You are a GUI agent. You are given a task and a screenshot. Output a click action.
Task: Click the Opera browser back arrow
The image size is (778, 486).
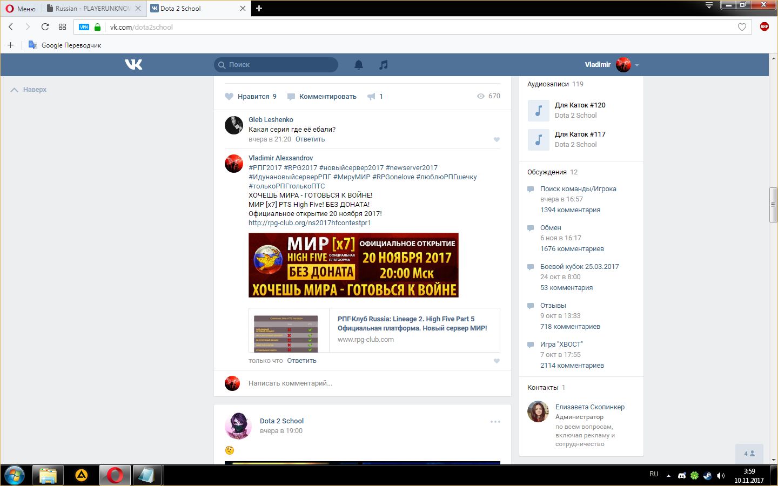pyautogui.click(x=11, y=26)
